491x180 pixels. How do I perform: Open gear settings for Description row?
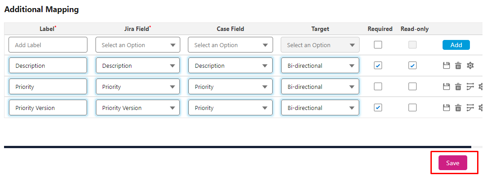click(x=470, y=66)
